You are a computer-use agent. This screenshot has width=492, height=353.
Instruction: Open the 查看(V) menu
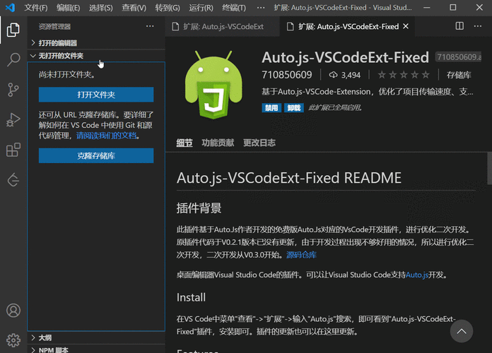(134, 8)
